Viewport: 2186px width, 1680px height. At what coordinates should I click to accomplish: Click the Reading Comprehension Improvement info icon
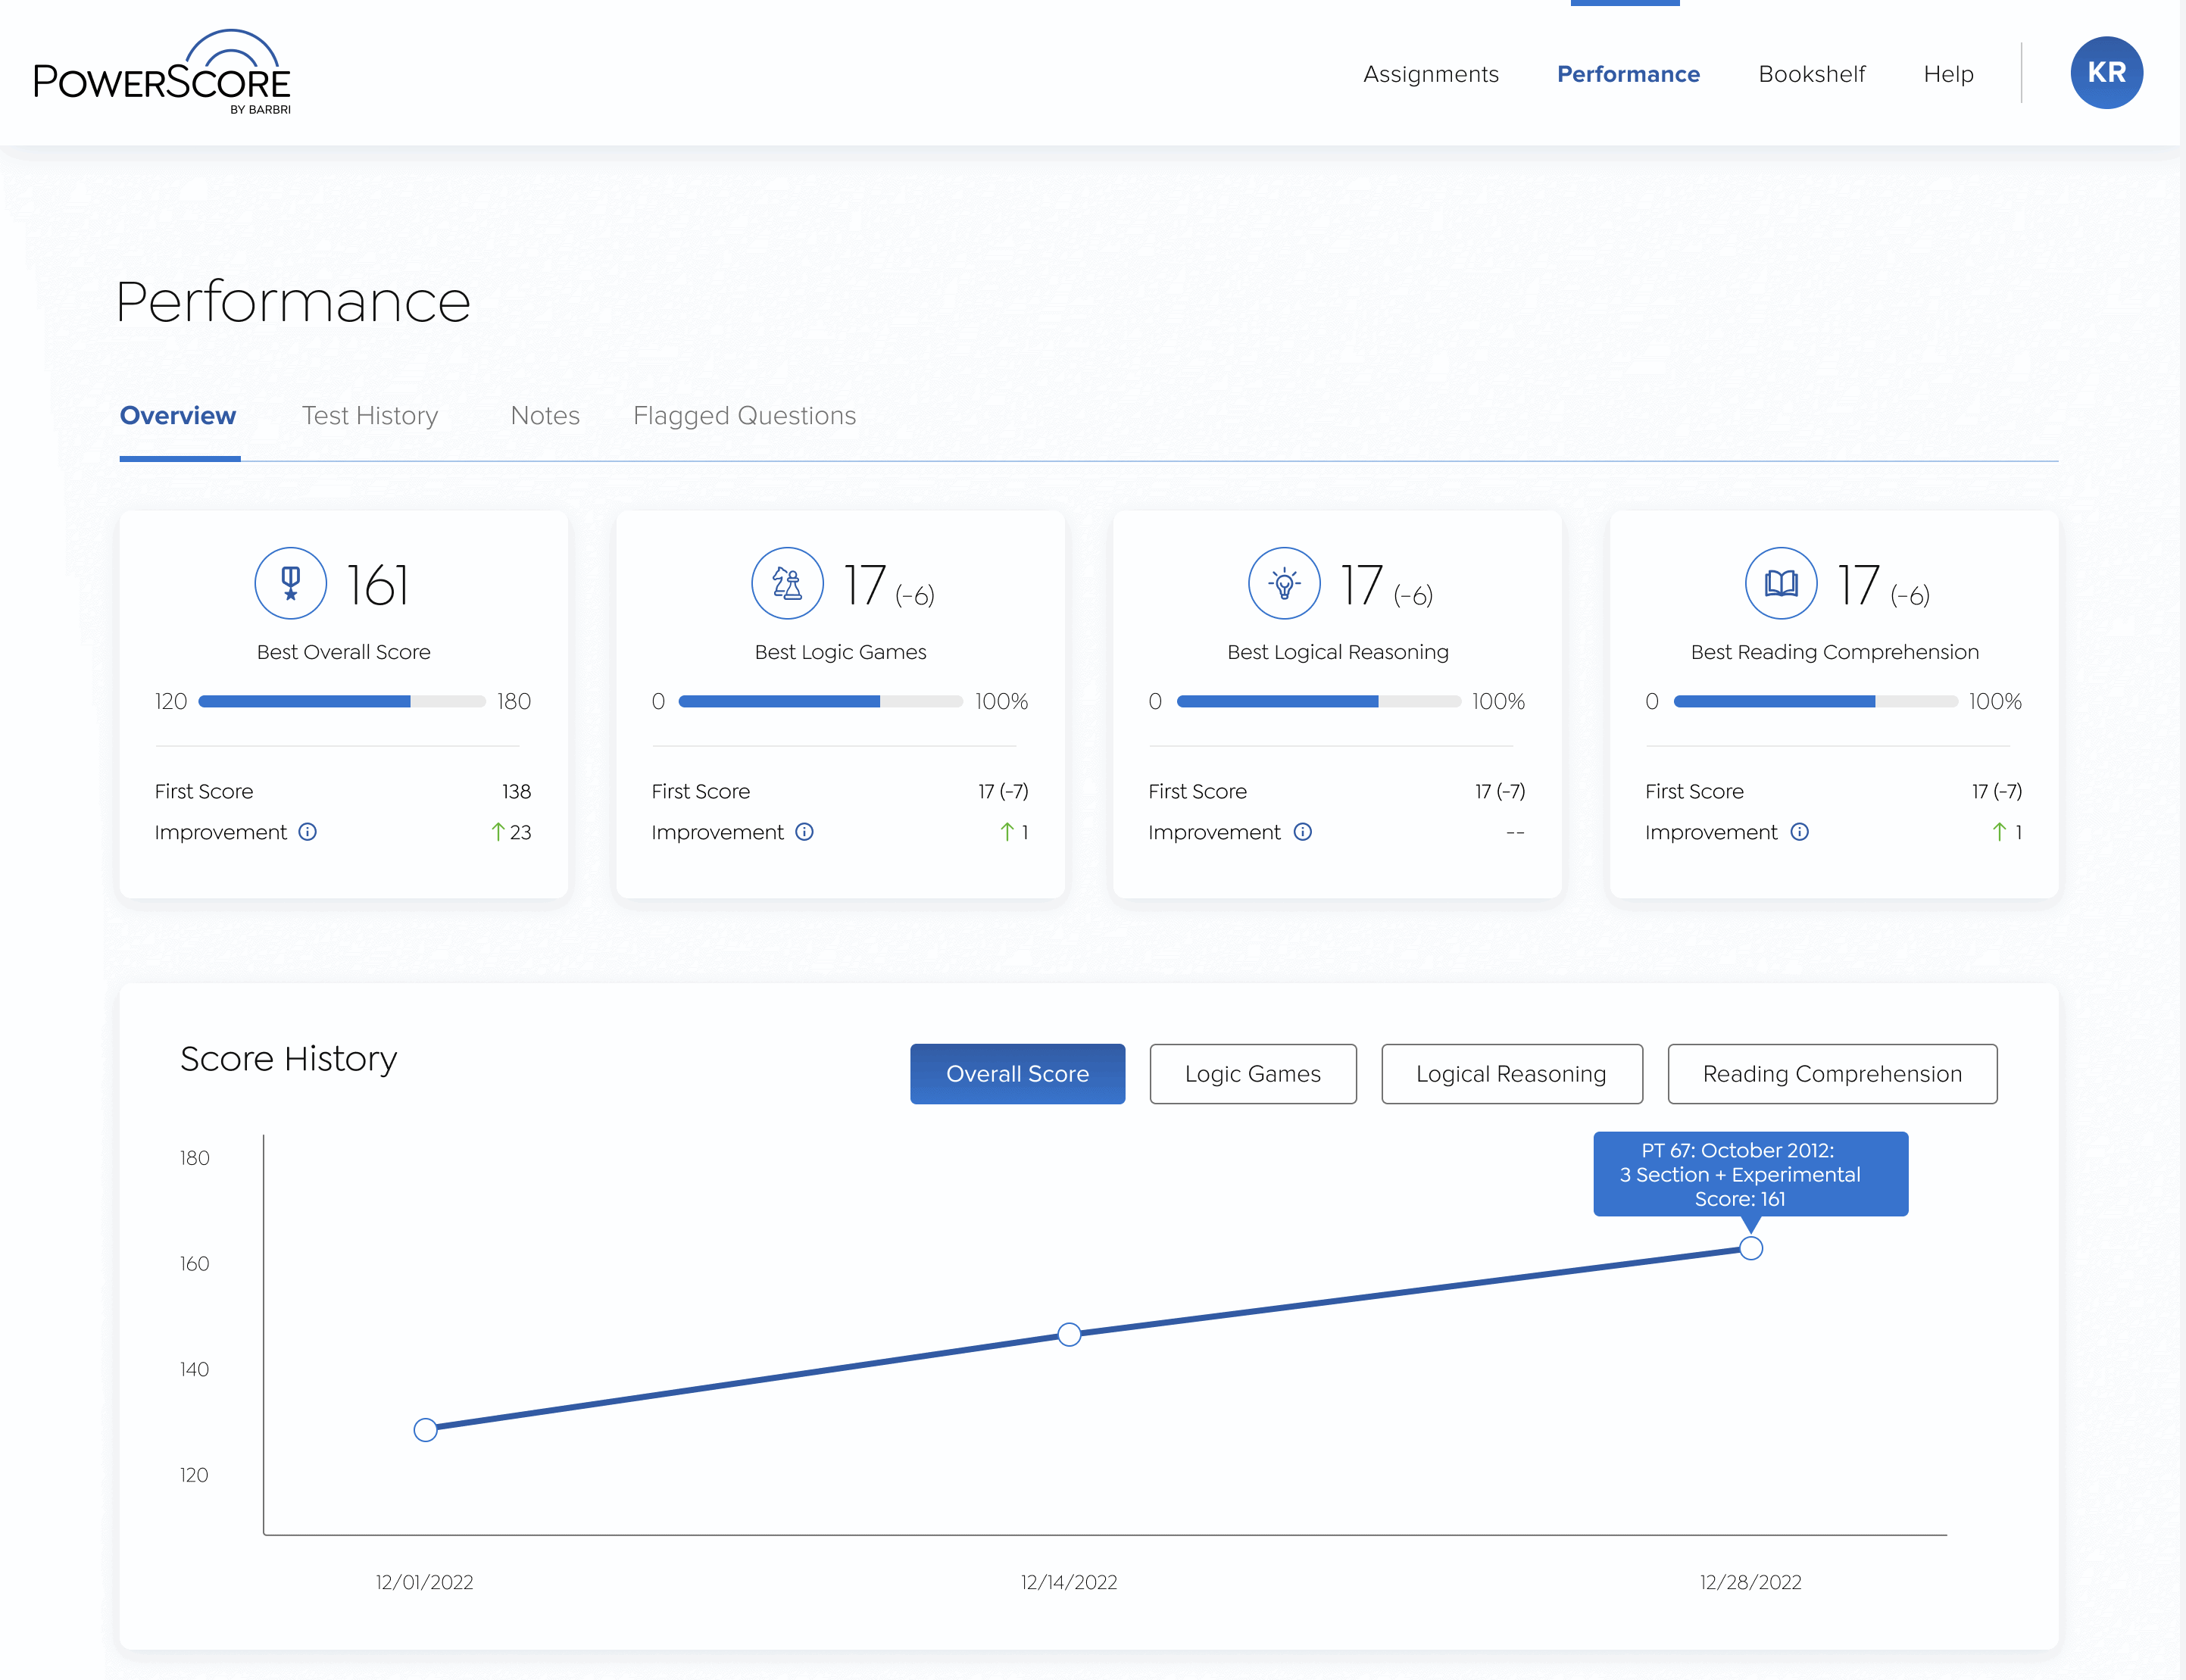[x=1799, y=832]
